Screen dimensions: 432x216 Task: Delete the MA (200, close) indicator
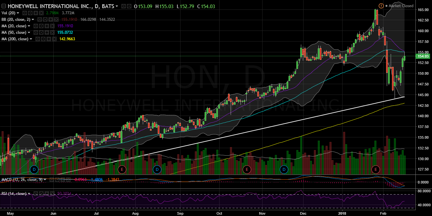pos(55,39)
